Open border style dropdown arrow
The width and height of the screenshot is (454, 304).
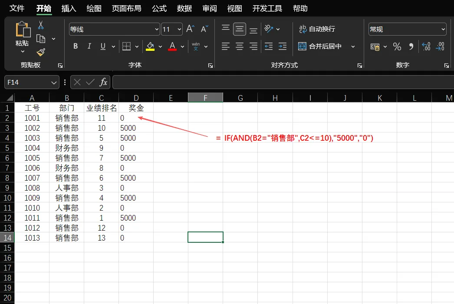pos(137,46)
